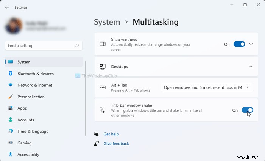Click the Network & internet wifi icon

(11, 85)
